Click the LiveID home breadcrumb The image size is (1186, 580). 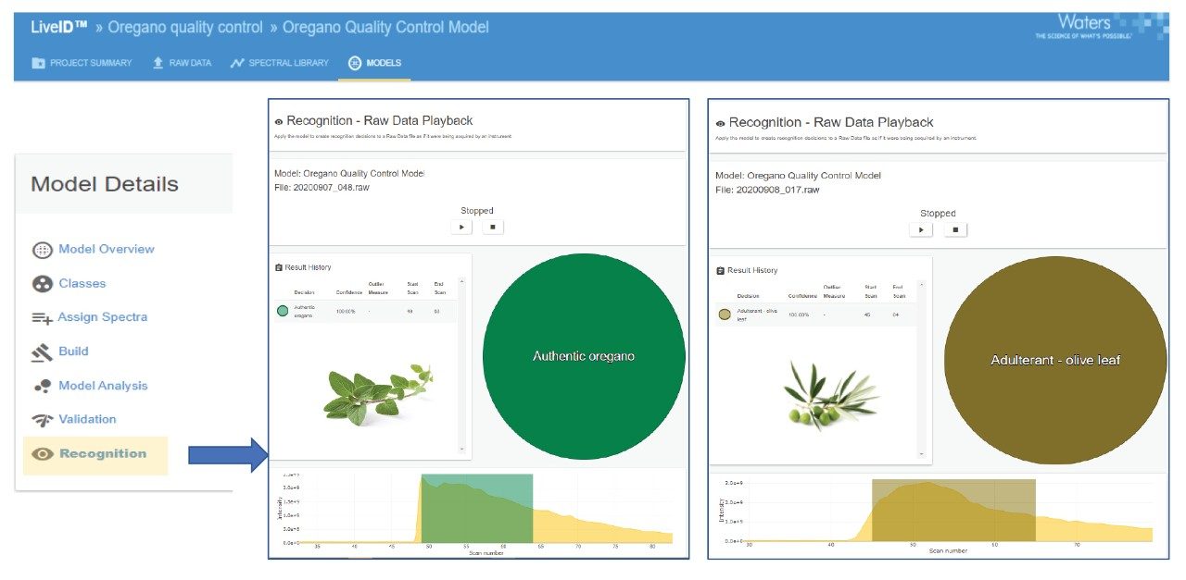coord(61,28)
